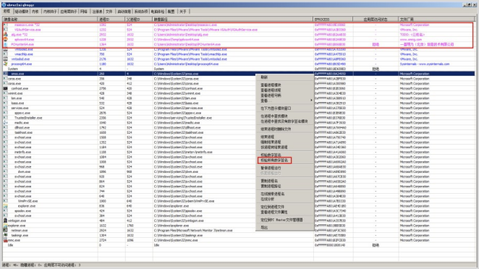Select the WmiPrvSE.exe row

tap(239, 201)
